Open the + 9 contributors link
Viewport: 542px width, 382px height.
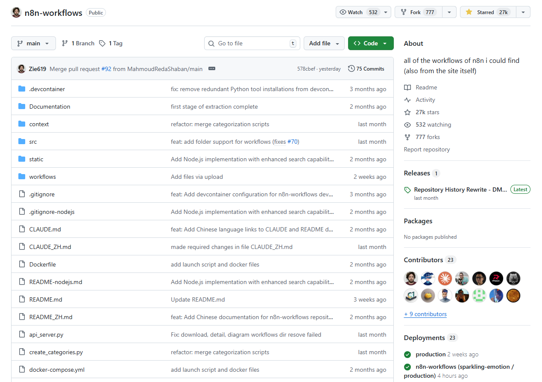pos(425,314)
